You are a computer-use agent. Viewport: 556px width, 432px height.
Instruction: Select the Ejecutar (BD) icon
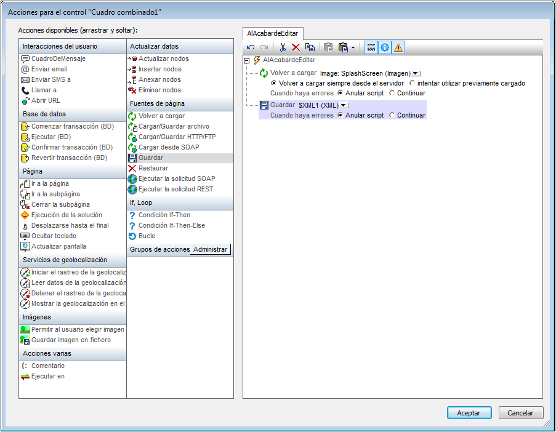pyautogui.click(x=25, y=137)
